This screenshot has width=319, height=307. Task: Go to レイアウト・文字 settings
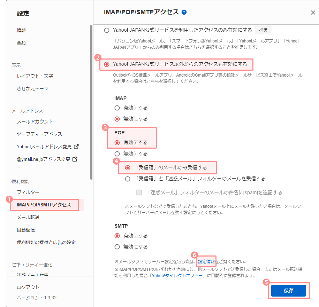(x=35, y=76)
